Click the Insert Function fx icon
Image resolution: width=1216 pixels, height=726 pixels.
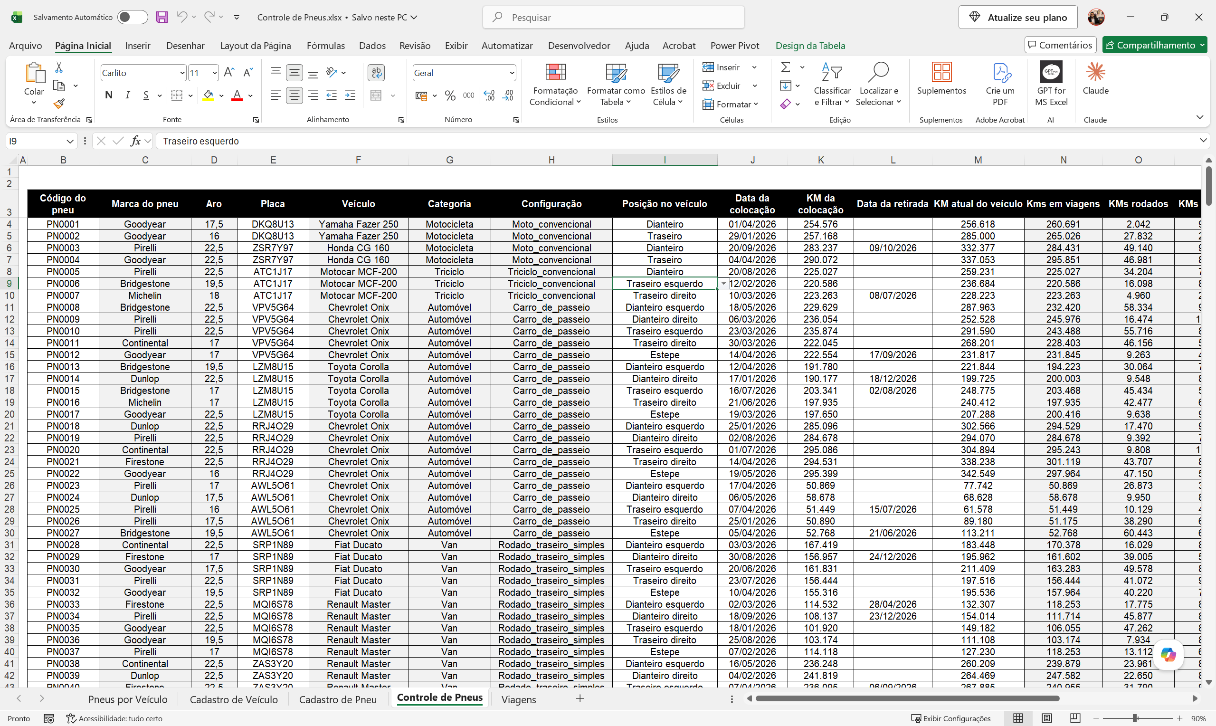(135, 141)
